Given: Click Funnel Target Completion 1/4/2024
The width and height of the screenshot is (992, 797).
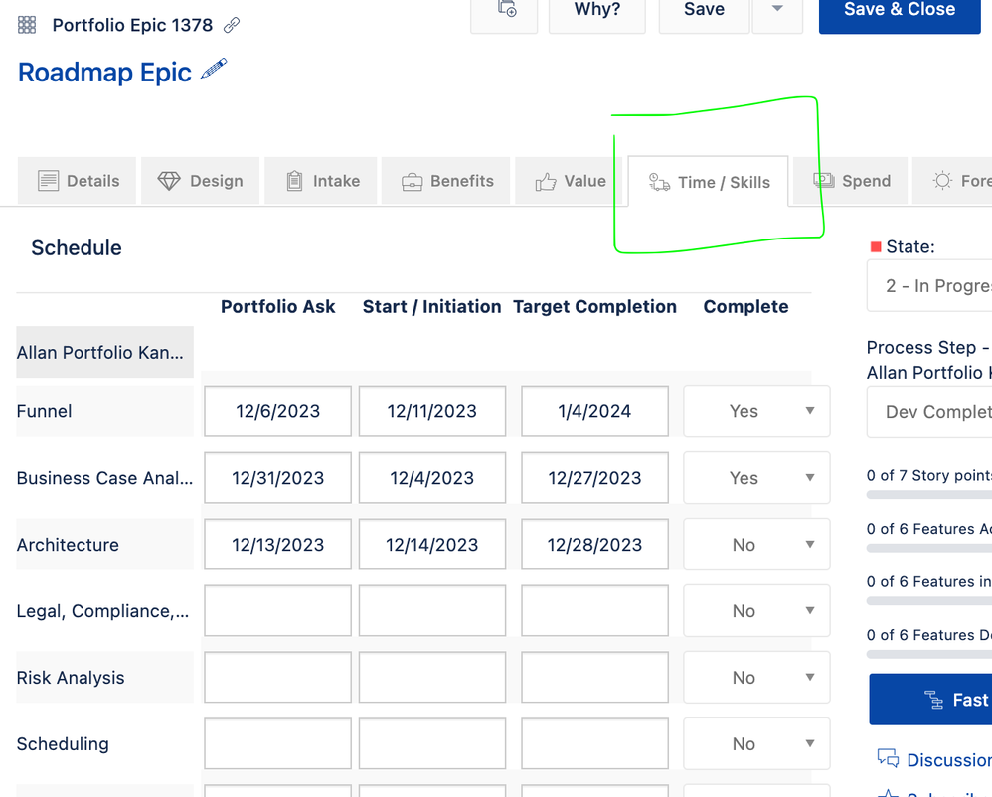Looking at the screenshot, I should (x=594, y=411).
